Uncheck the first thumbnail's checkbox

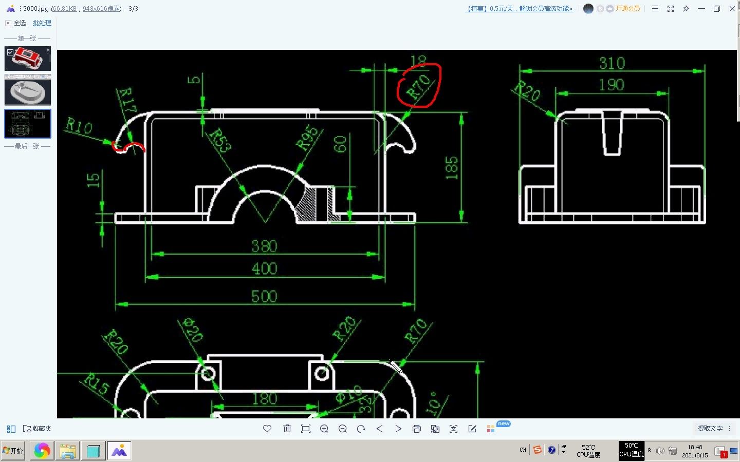point(10,52)
